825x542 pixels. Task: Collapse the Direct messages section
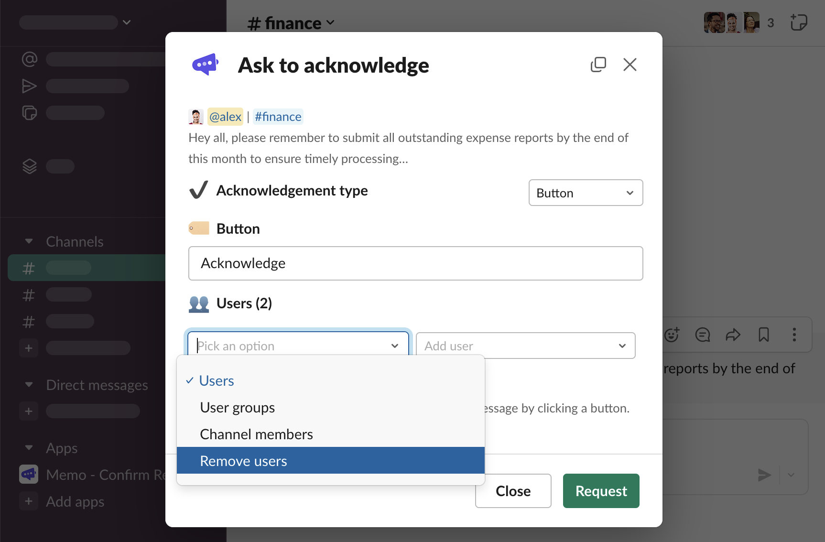pyautogui.click(x=29, y=385)
